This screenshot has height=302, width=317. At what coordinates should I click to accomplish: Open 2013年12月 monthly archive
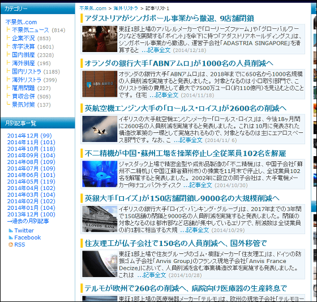31,214
